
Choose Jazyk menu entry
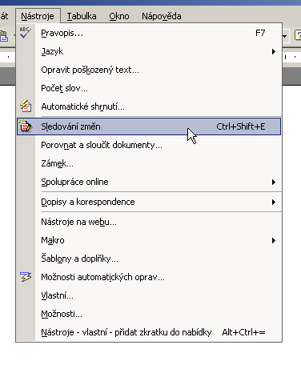tap(149, 51)
